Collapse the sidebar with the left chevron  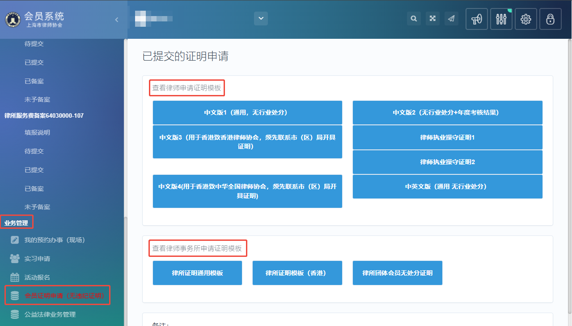pos(117,20)
